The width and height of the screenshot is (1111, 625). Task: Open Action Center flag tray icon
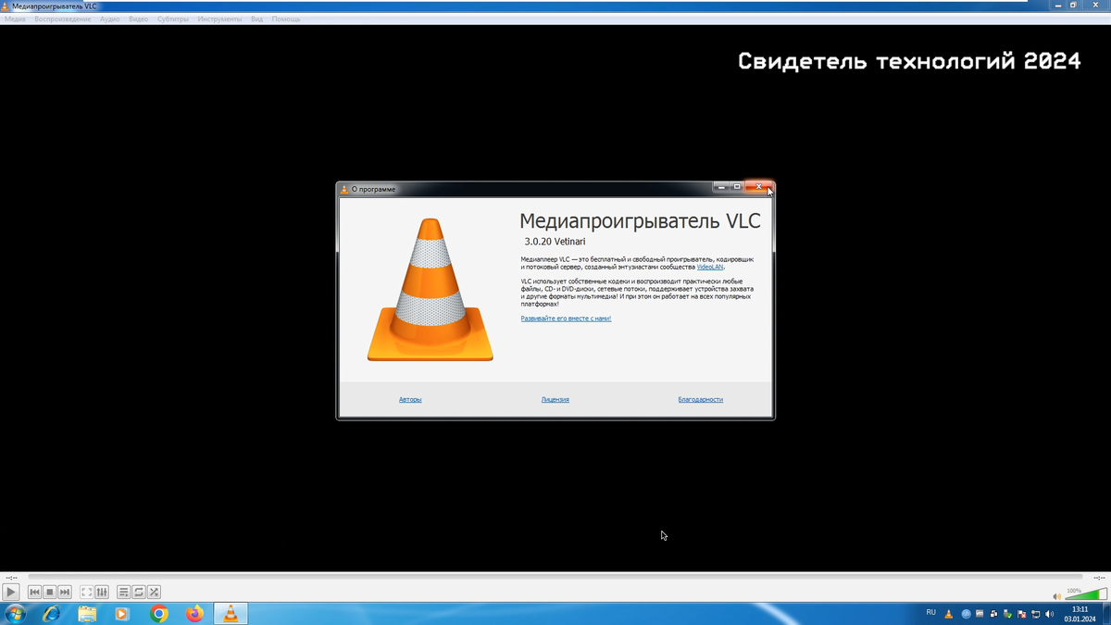(x=1021, y=614)
